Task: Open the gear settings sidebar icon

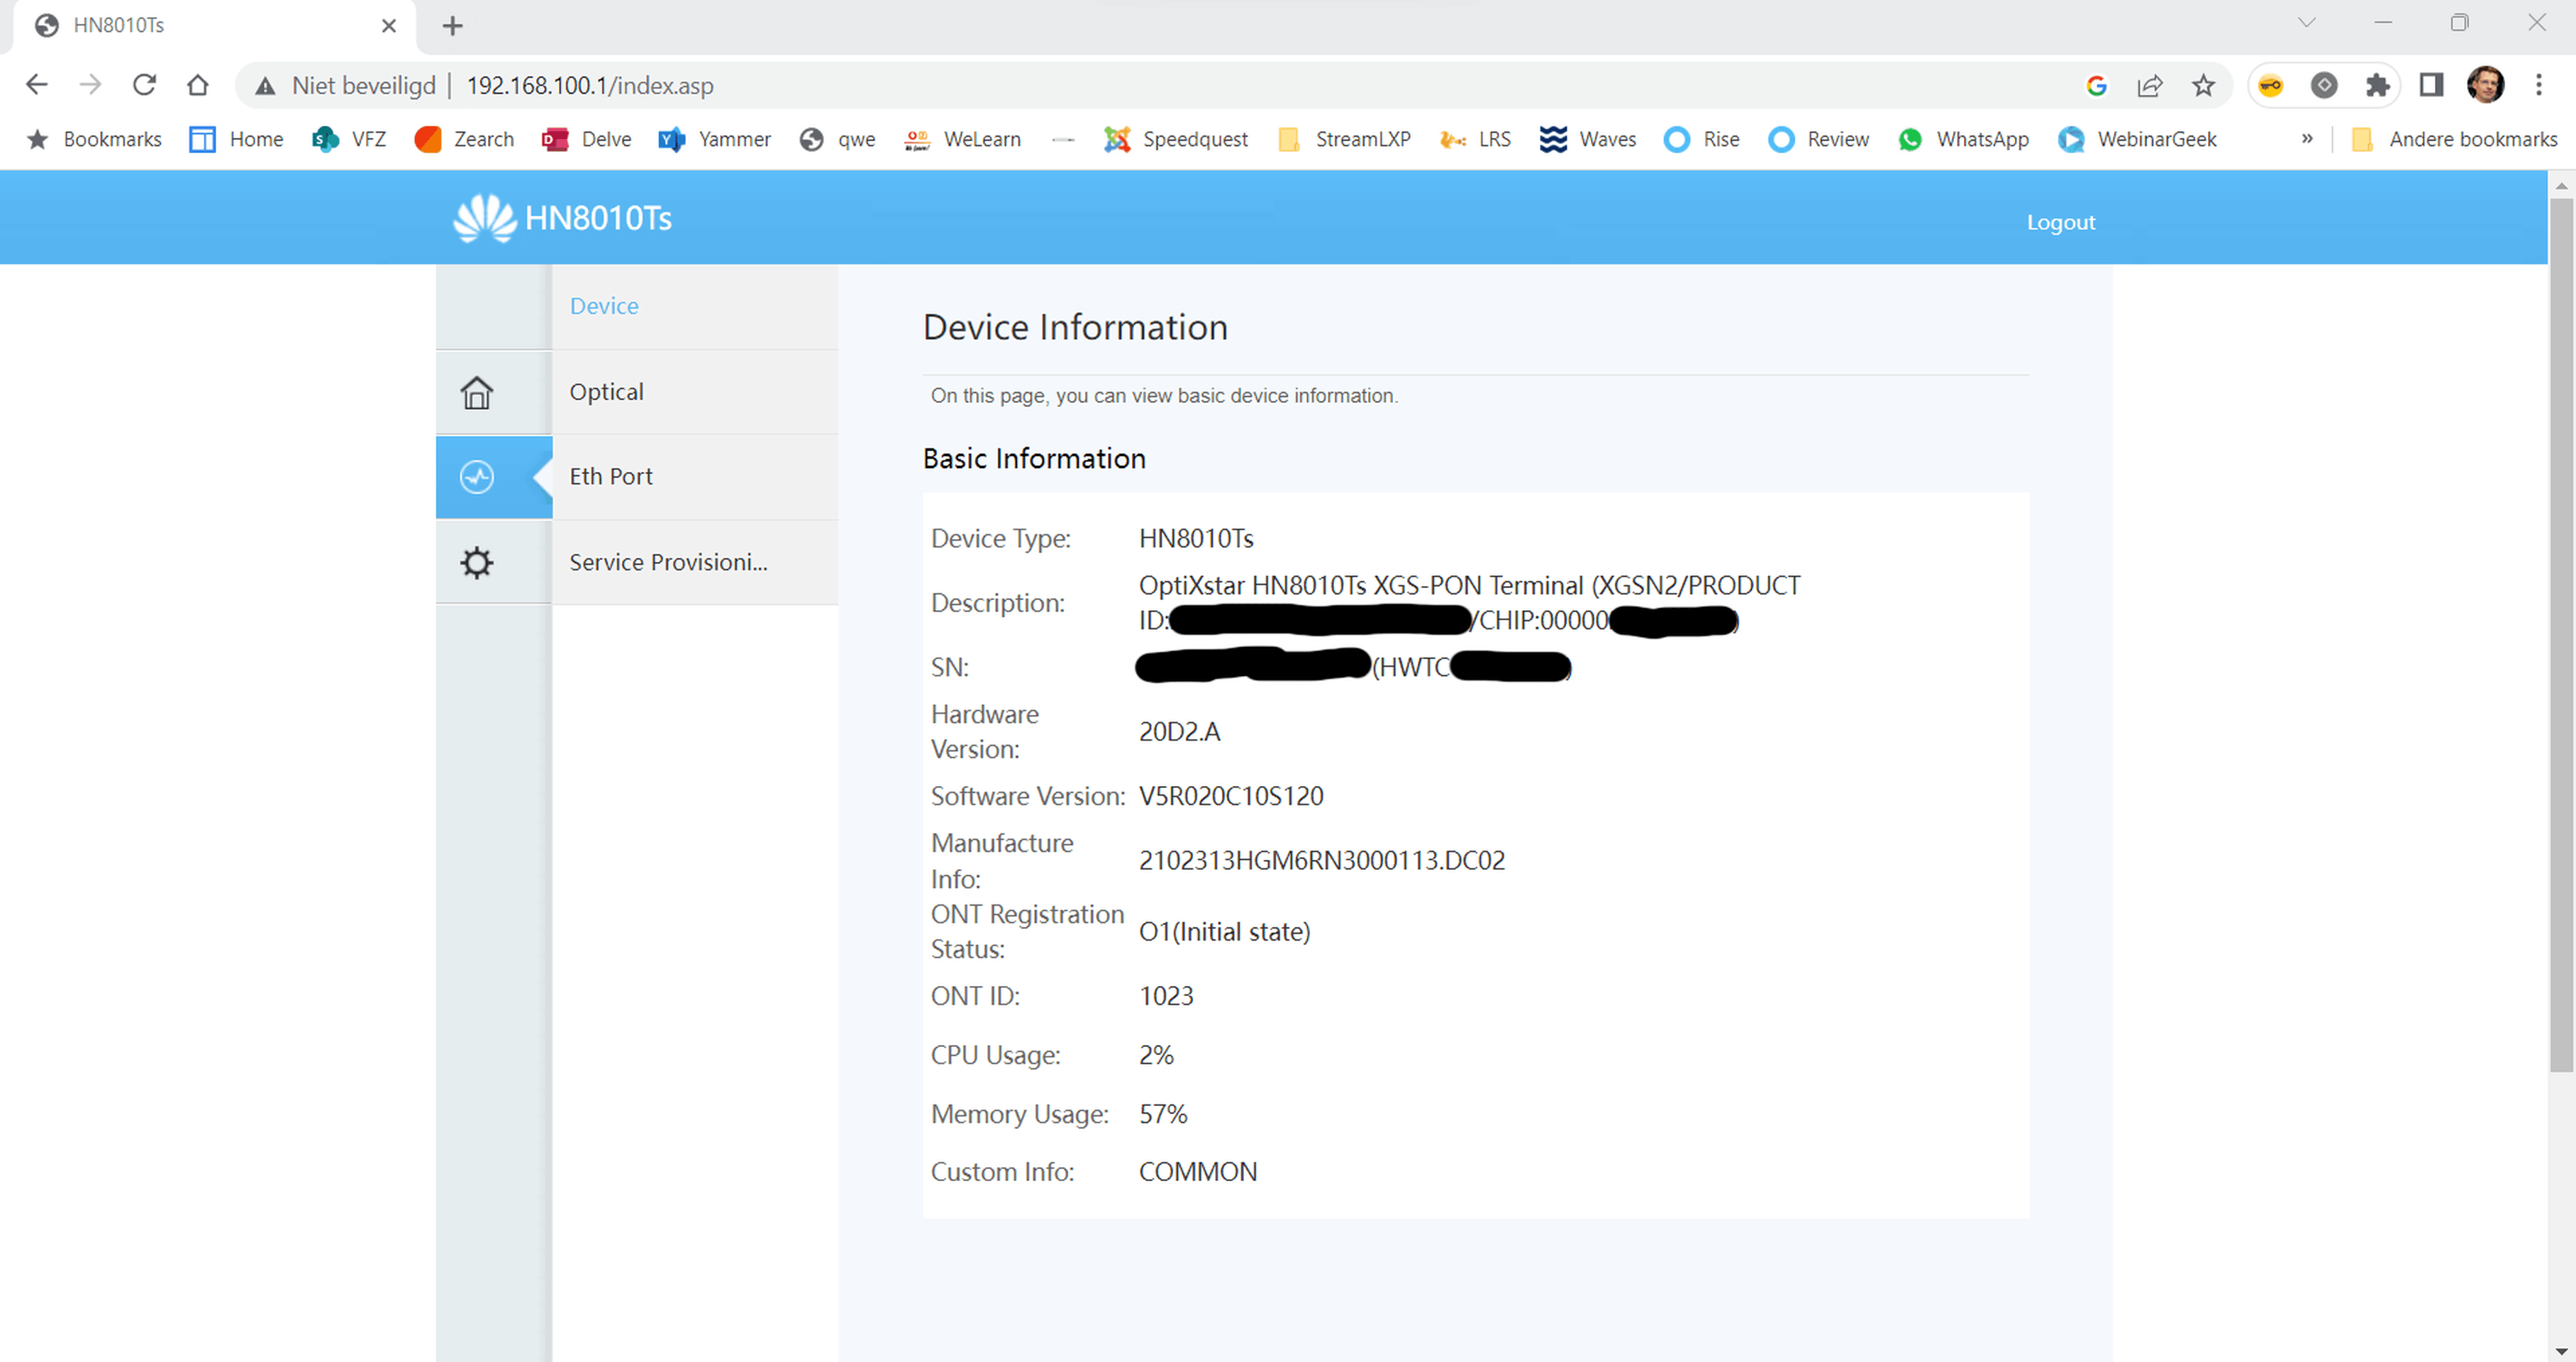Action: (x=477, y=563)
